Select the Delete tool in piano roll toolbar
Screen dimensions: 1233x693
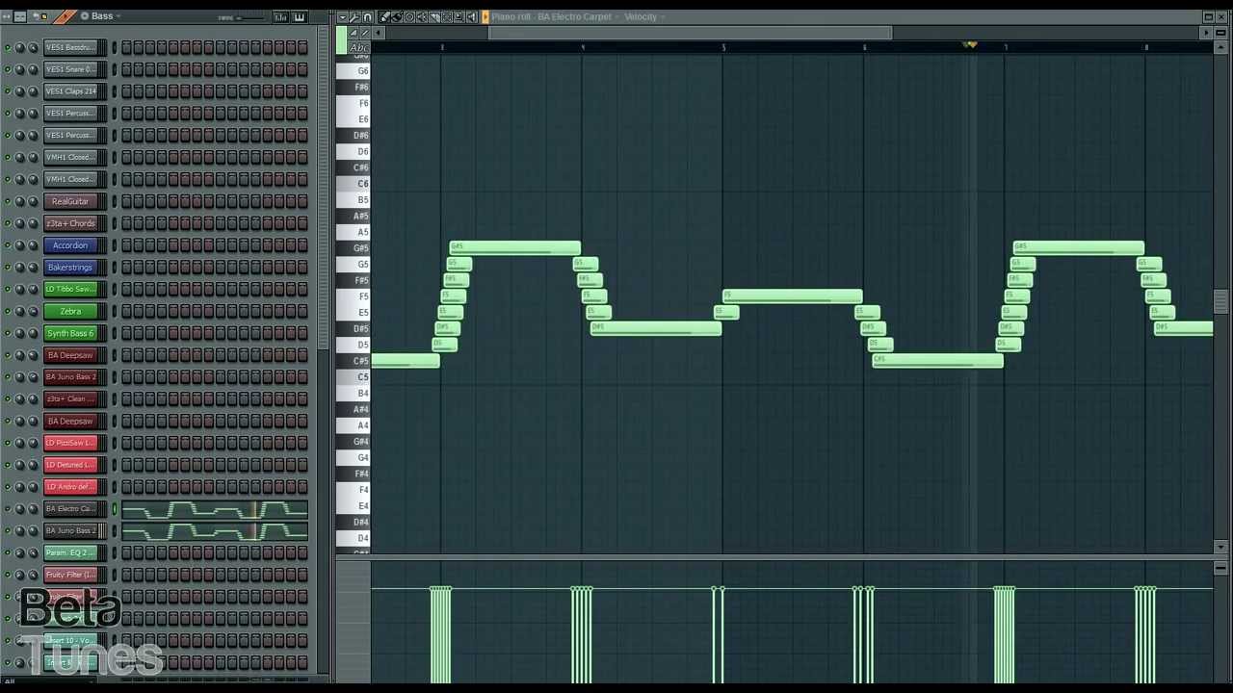point(409,16)
